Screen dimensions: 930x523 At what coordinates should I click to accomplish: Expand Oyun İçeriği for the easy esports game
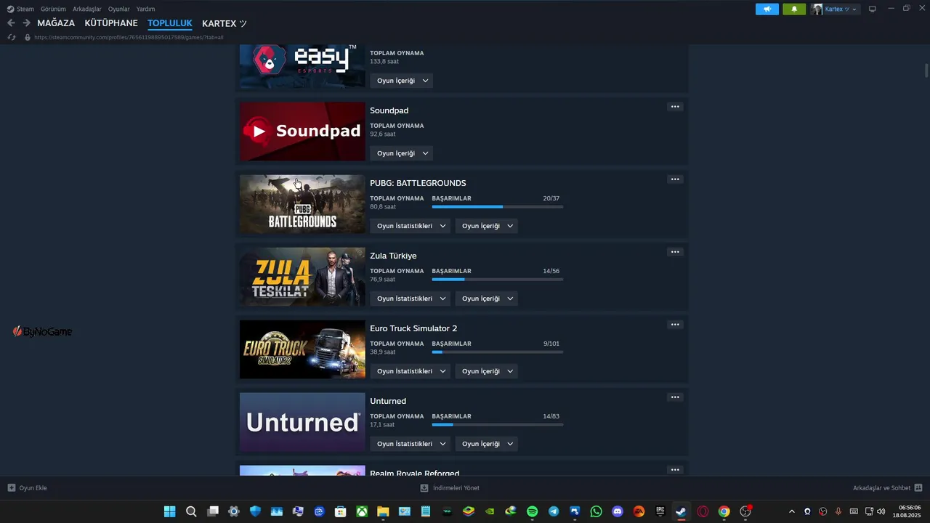pyautogui.click(x=401, y=81)
